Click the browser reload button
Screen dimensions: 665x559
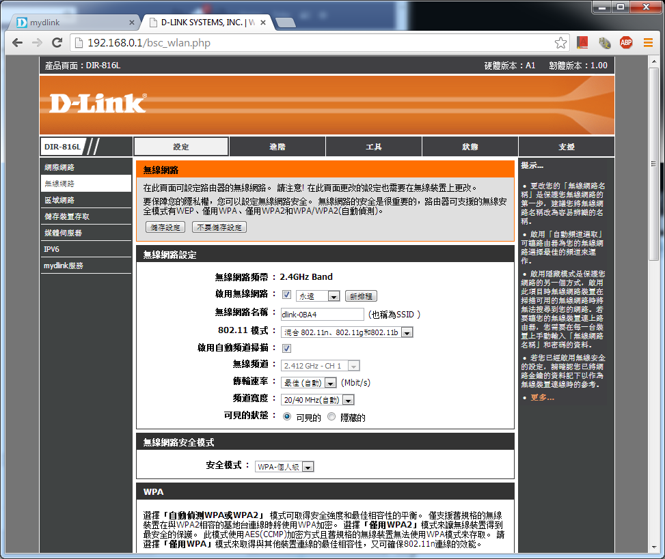(57, 43)
